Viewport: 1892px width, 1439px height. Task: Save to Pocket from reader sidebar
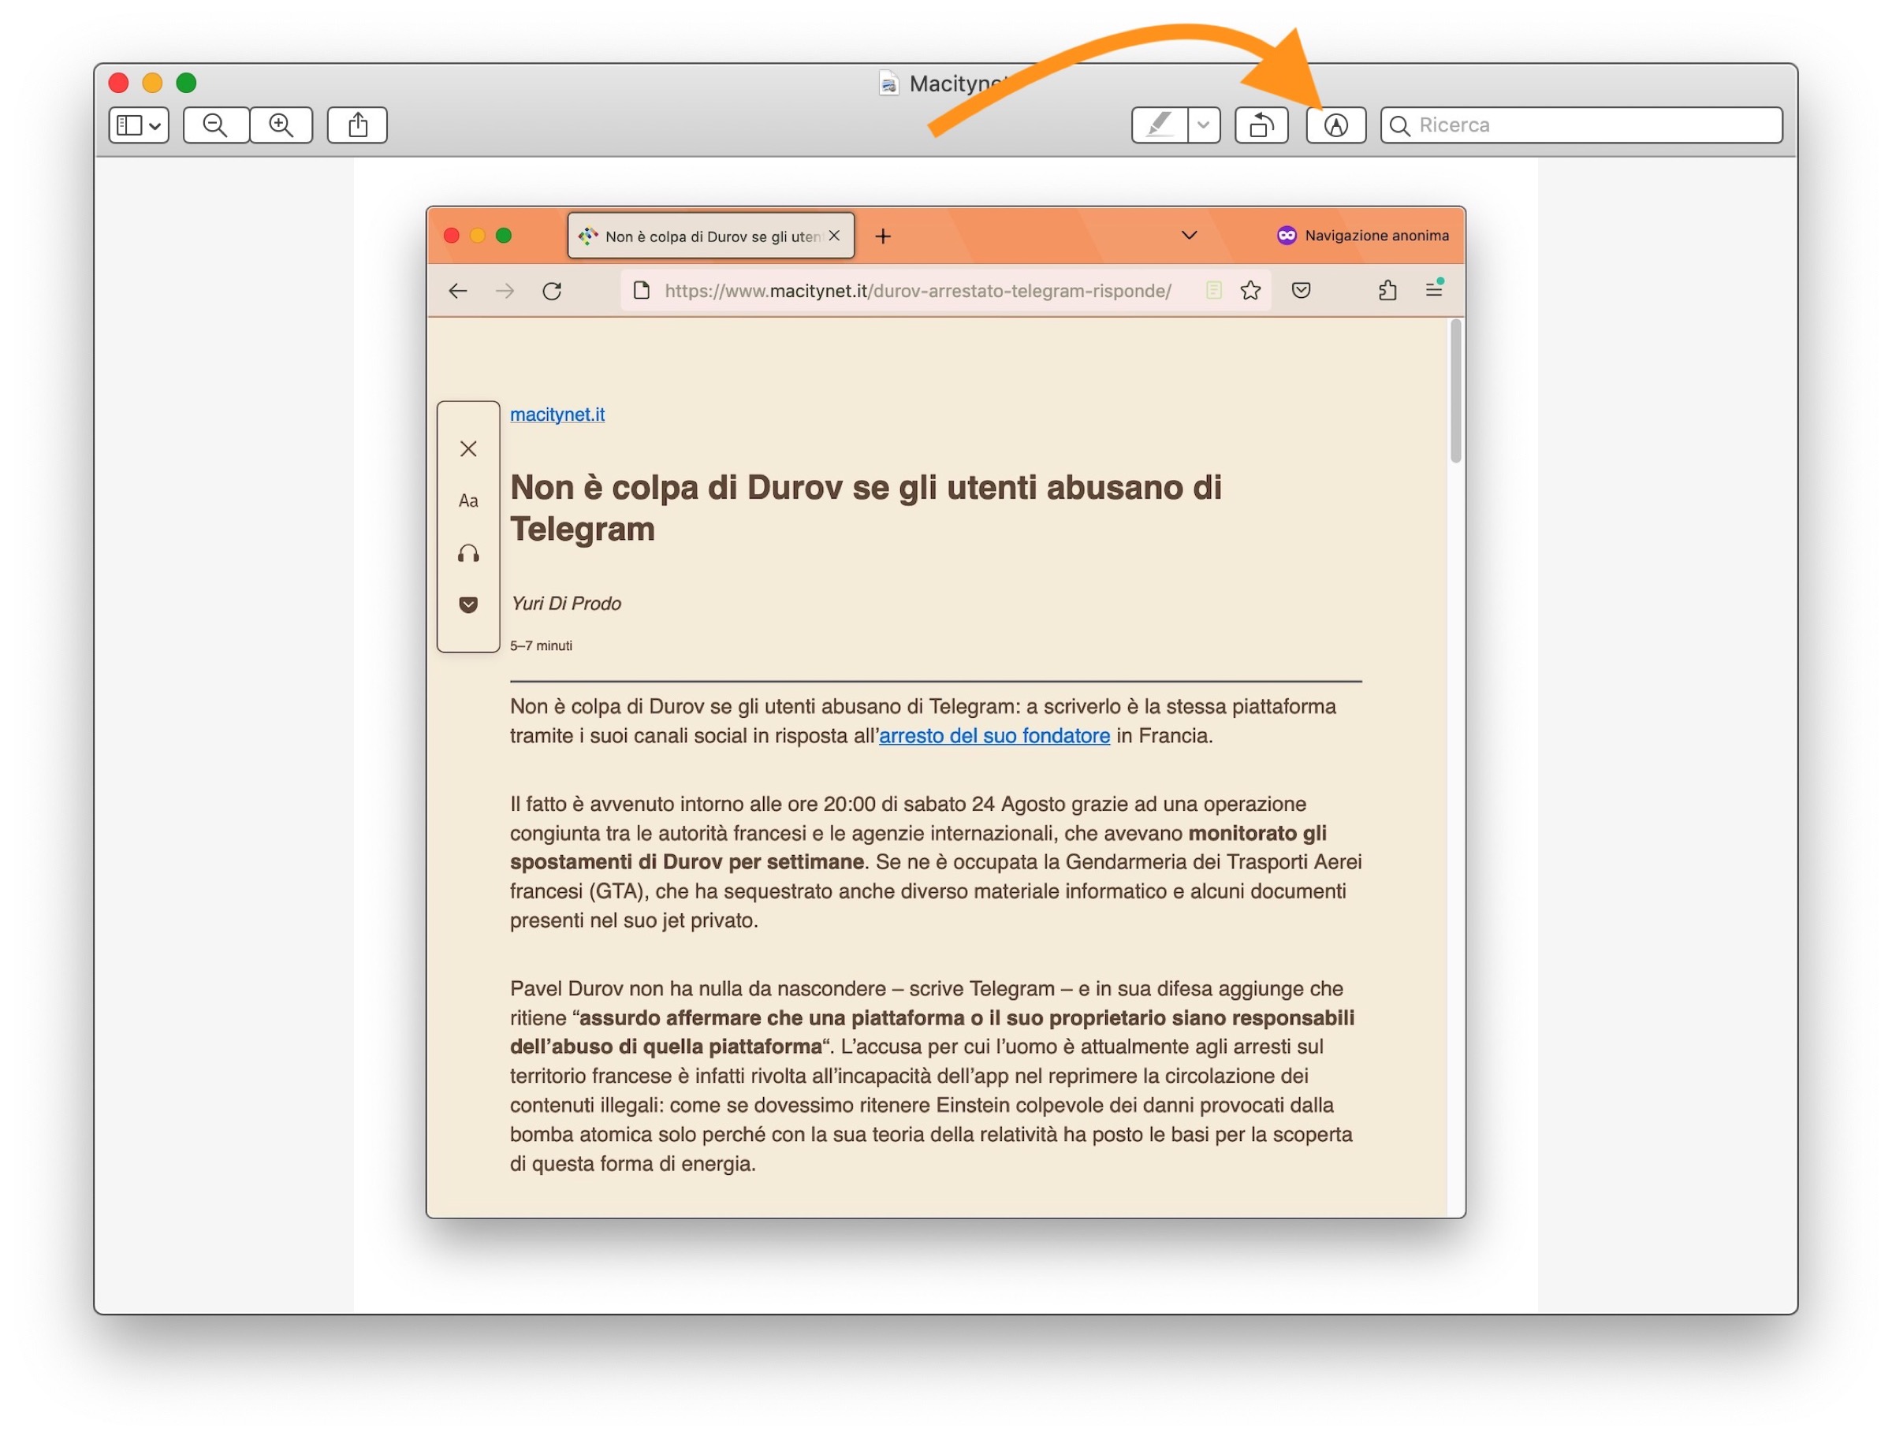point(467,604)
